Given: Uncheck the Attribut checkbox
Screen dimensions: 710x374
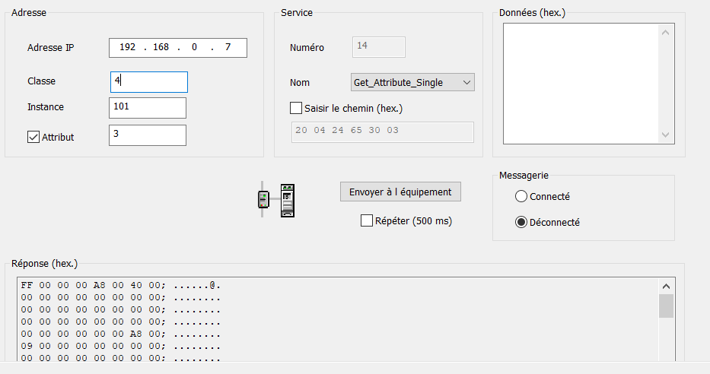Looking at the screenshot, I should point(33,137).
